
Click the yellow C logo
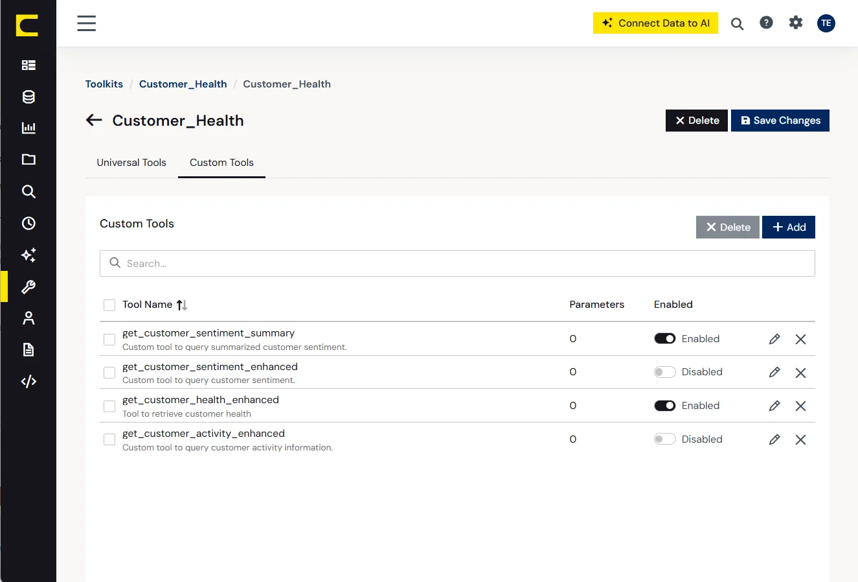27,25
